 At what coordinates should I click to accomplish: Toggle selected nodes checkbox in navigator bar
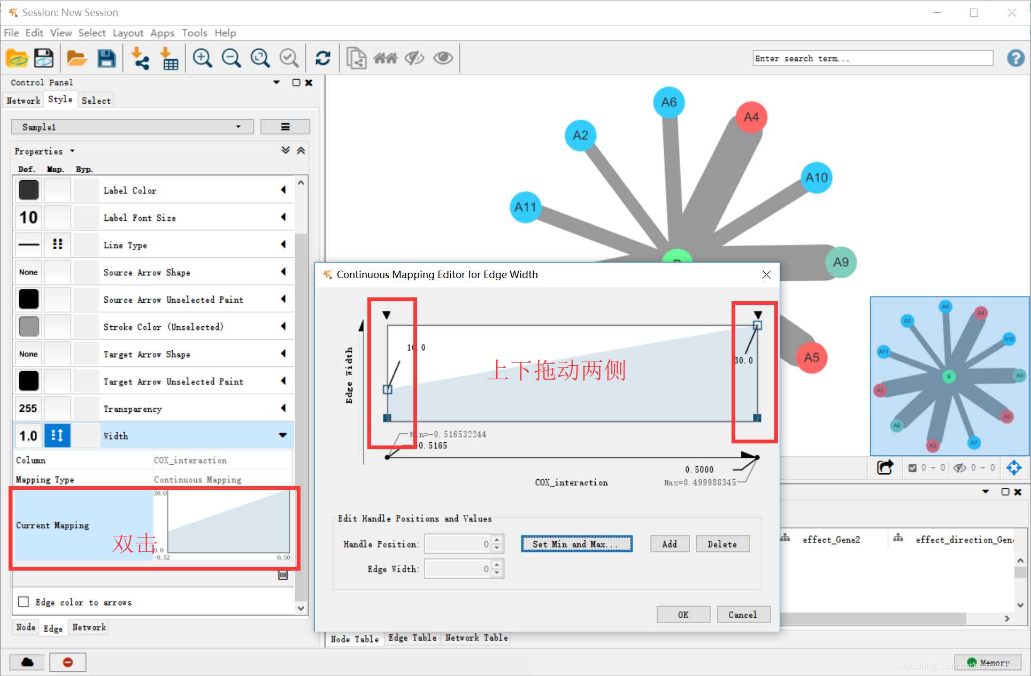tap(912, 467)
